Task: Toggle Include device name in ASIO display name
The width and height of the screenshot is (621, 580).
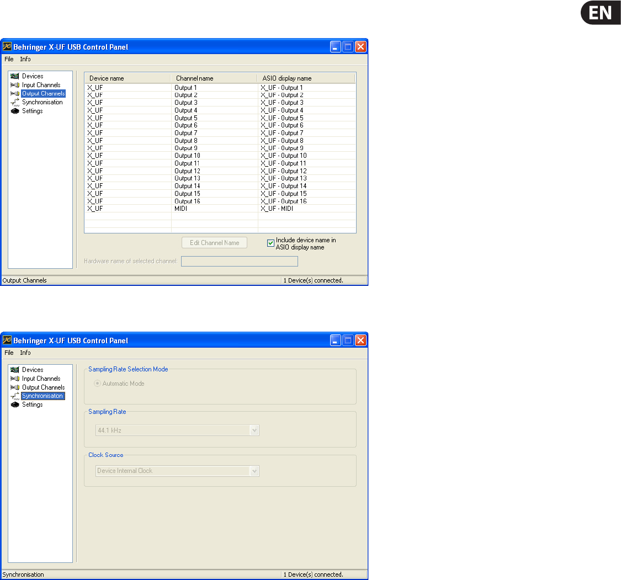Action: click(x=271, y=243)
